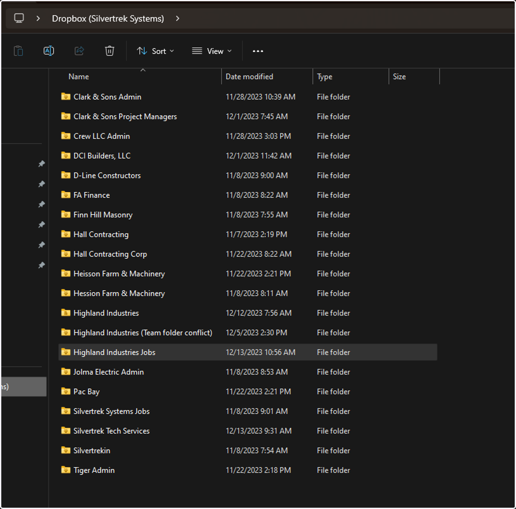Click the date 12/13/2023 9:31 AM
This screenshot has width=516, height=509.
tap(258, 431)
